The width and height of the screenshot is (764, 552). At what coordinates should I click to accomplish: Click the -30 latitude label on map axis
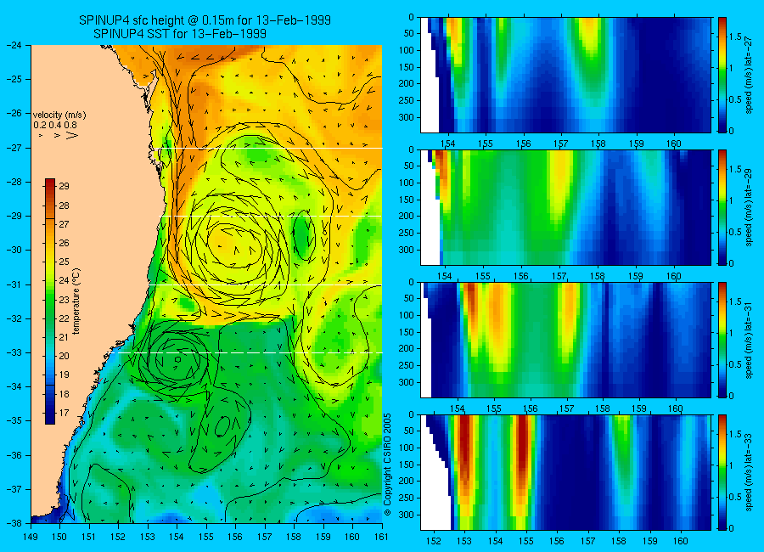(x=15, y=250)
